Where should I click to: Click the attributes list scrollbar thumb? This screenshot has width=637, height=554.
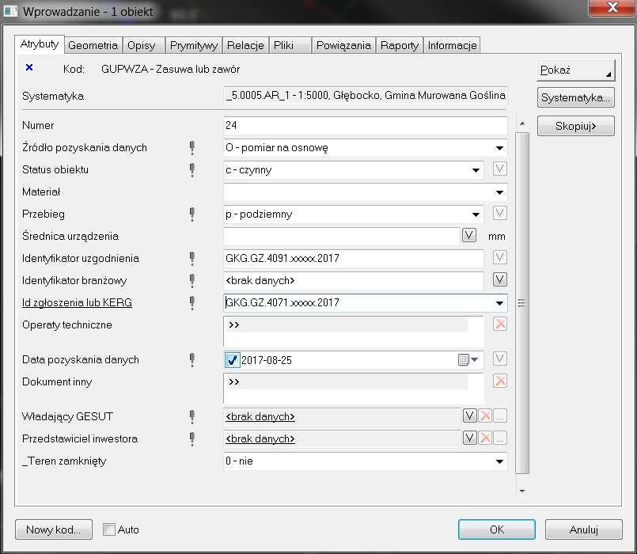522,303
